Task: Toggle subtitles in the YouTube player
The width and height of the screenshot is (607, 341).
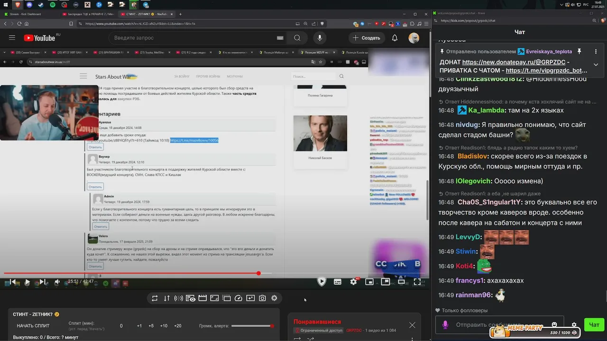Action: [338, 282]
